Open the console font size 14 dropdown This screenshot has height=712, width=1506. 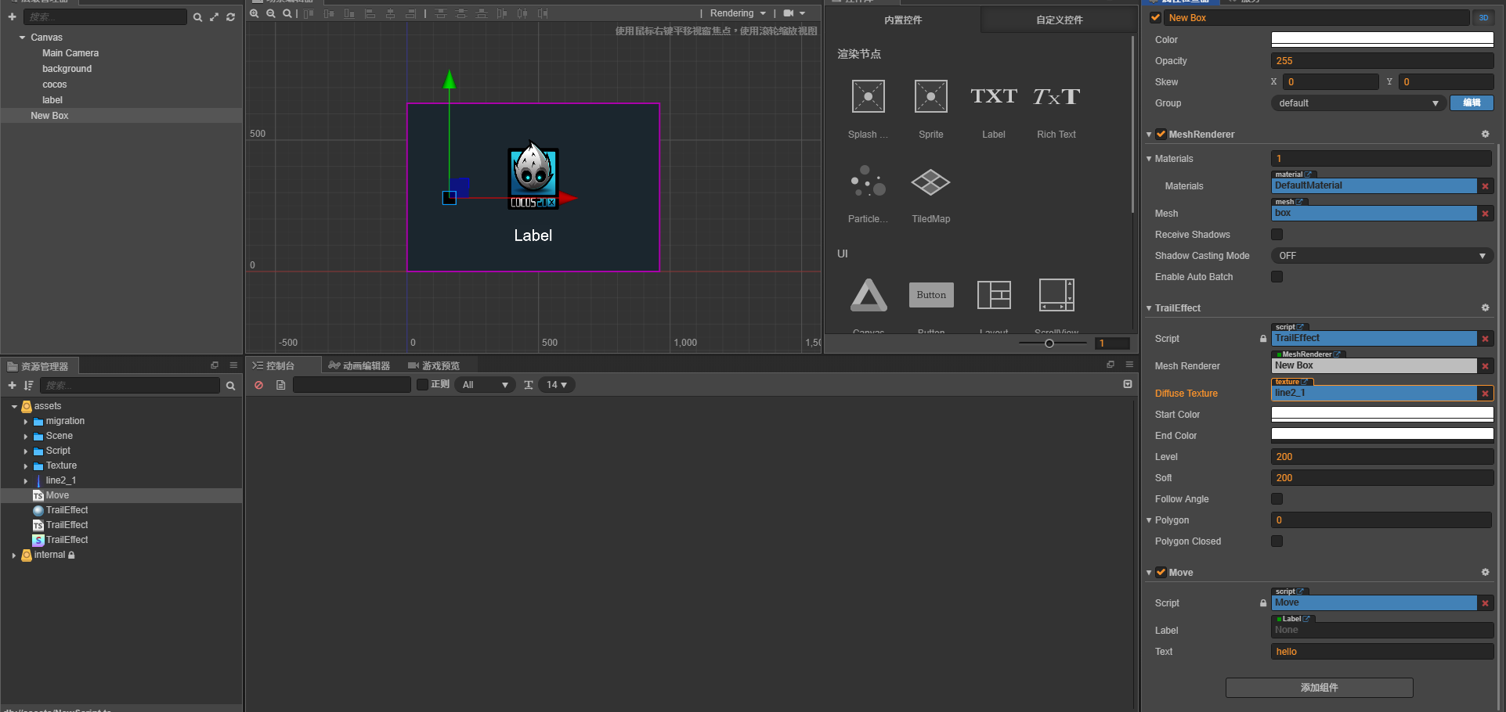(557, 385)
